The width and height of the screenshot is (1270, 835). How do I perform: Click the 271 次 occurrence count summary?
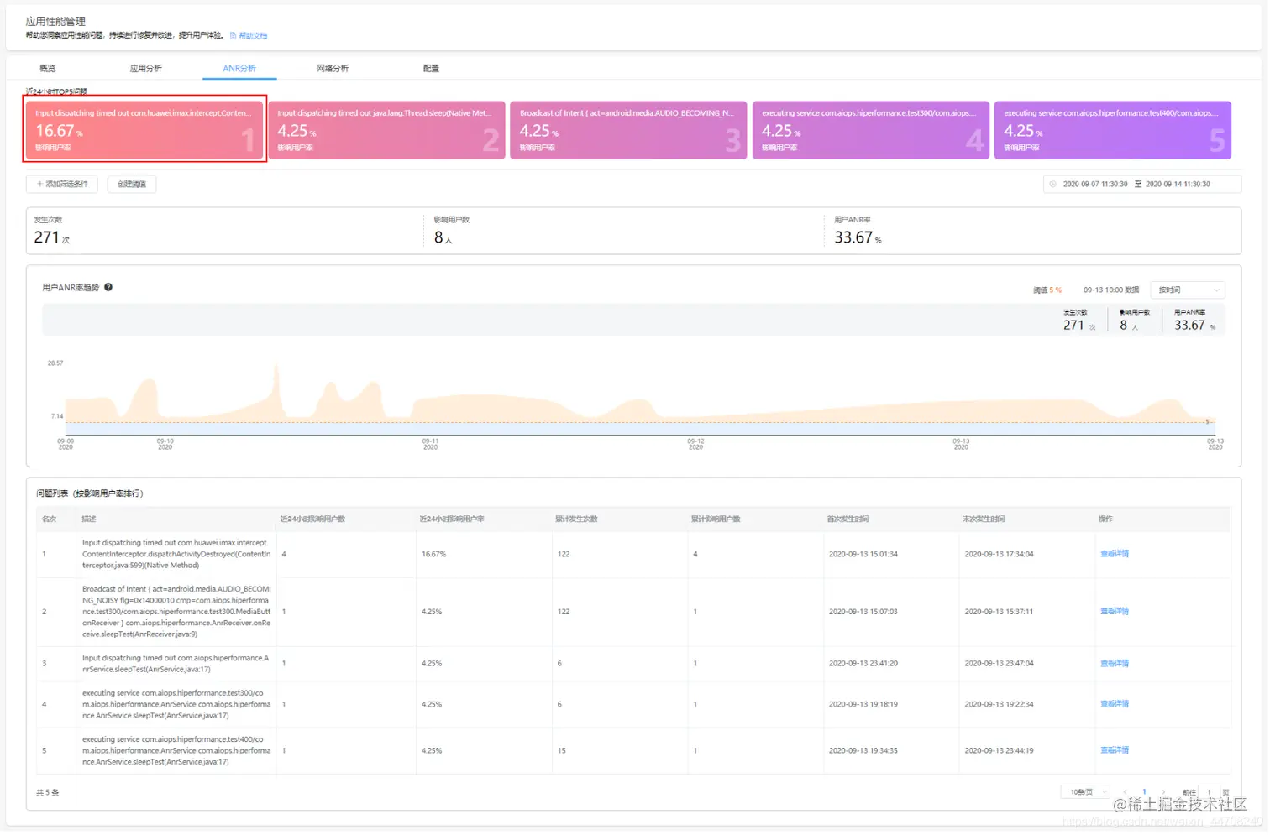[52, 237]
